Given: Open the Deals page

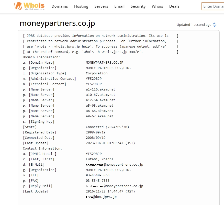Looking at the screenshot, I should point(174,6).
